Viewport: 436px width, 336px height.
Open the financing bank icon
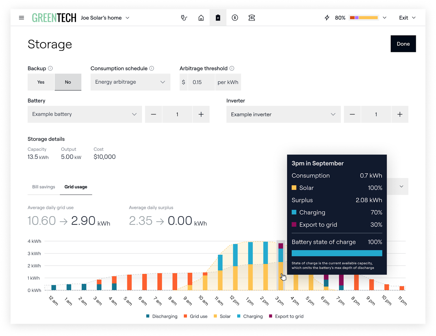point(252,18)
